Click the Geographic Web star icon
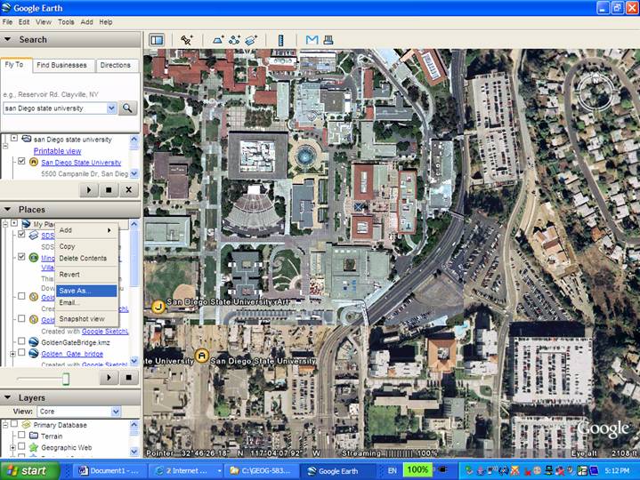Image resolution: width=640 pixels, height=480 pixels. click(x=34, y=447)
